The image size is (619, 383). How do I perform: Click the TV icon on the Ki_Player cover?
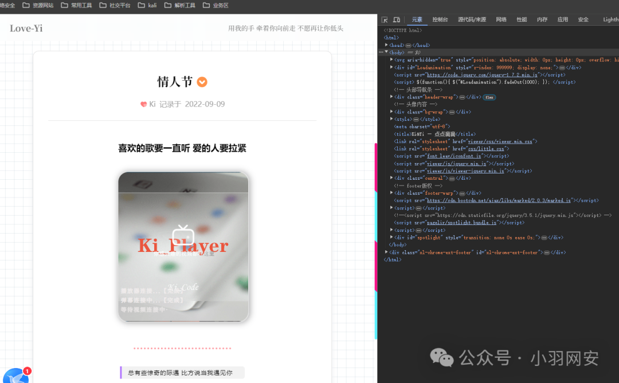click(x=182, y=236)
